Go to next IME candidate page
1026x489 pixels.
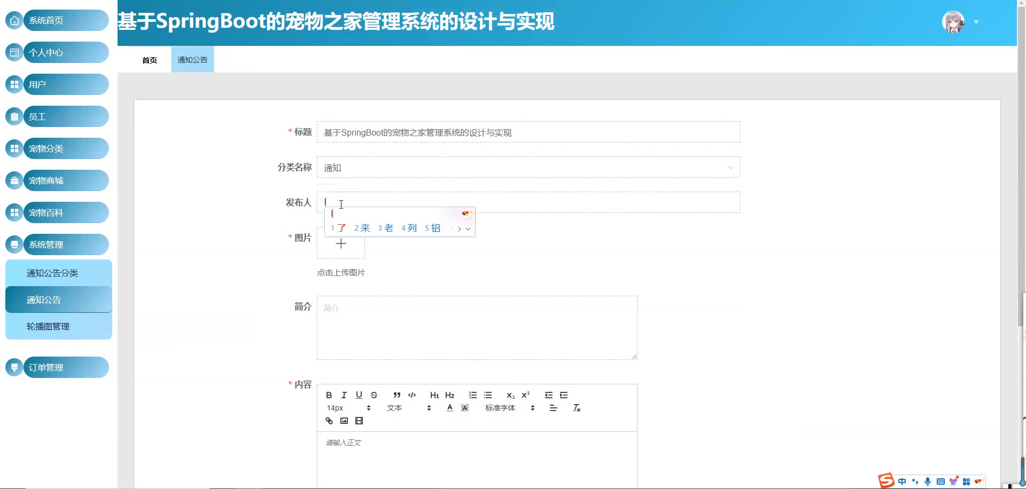[460, 229]
